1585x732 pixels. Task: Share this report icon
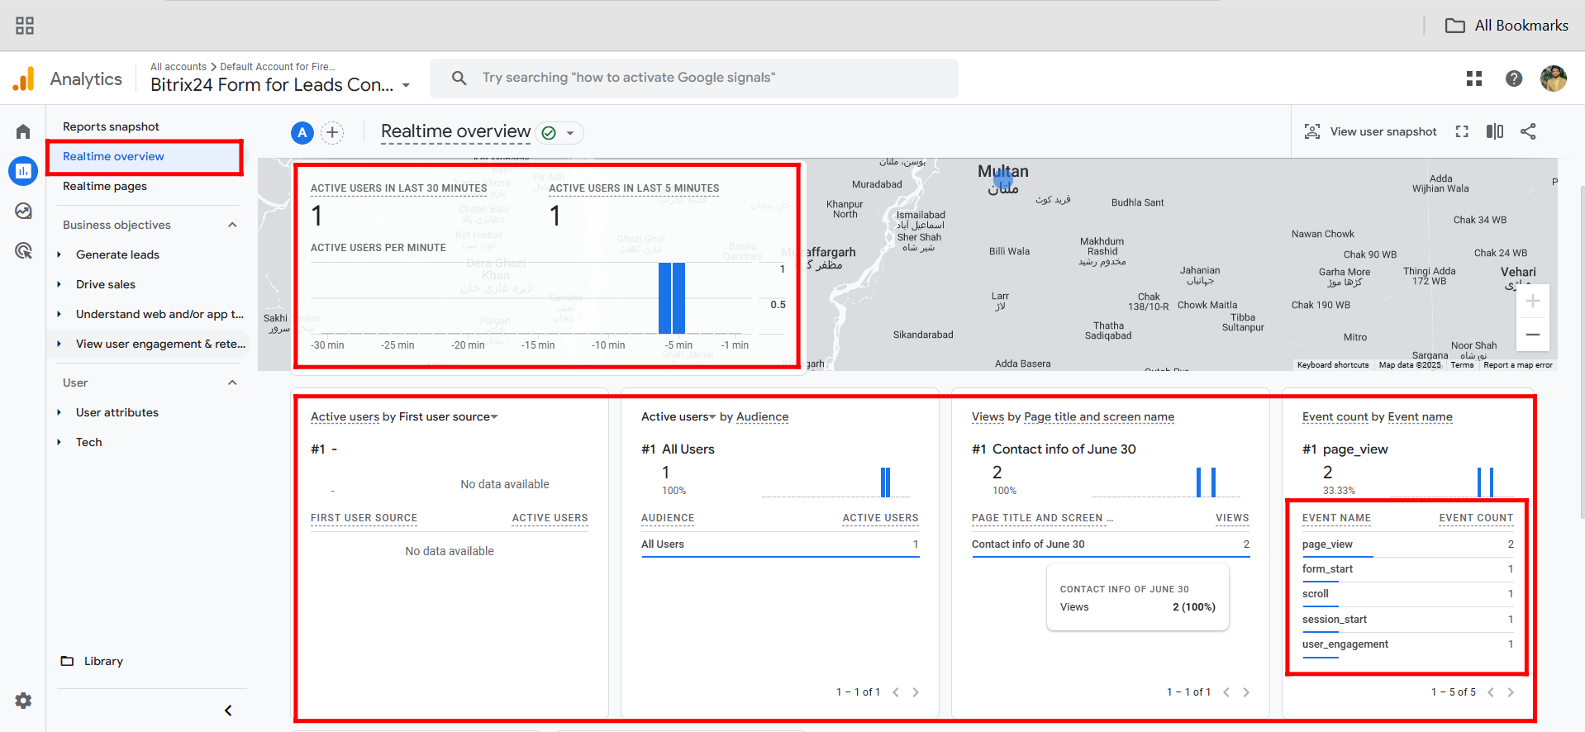click(x=1528, y=131)
